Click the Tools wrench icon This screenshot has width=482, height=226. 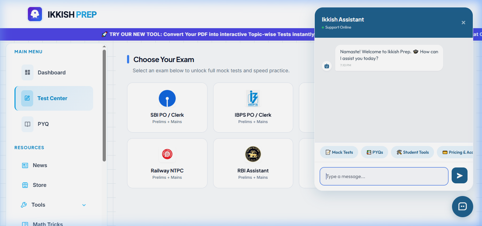(24, 205)
